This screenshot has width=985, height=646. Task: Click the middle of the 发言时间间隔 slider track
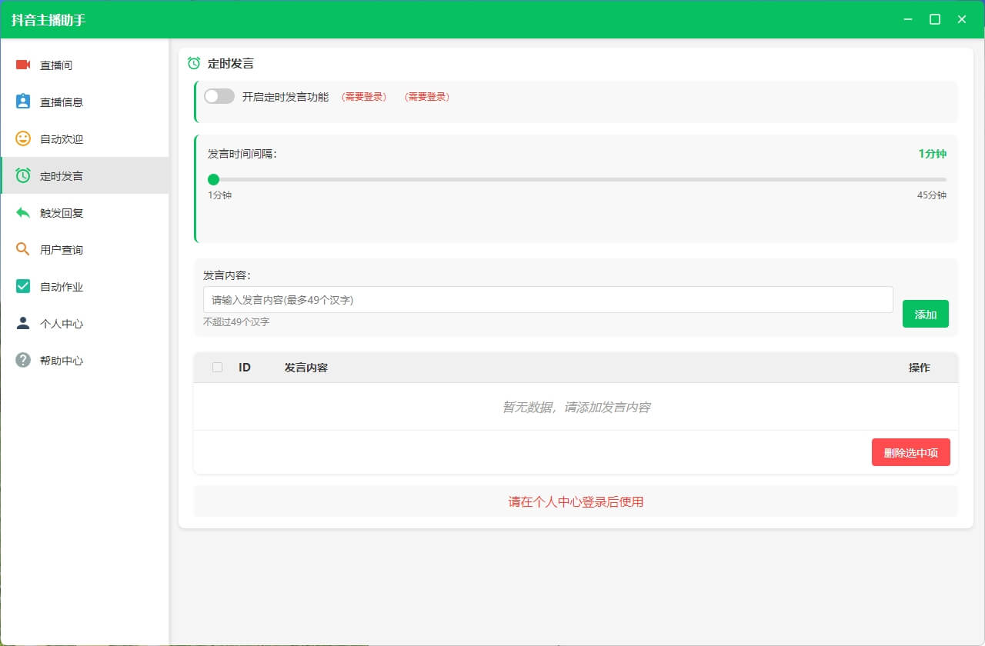[577, 179]
